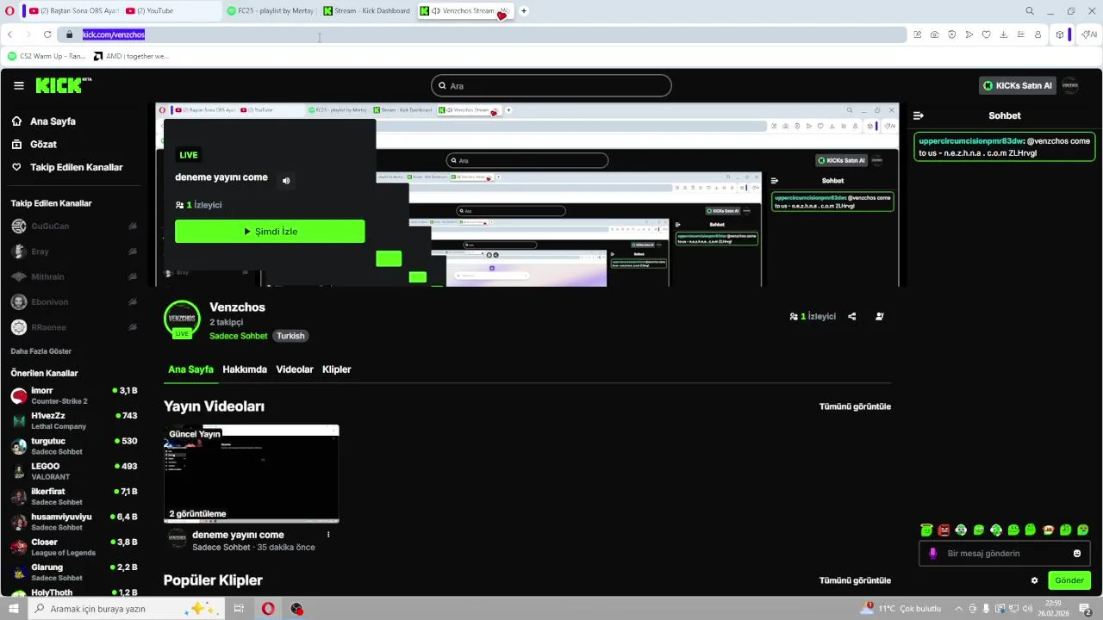Switch to the Klipler tab
The height and width of the screenshot is (620, 1103).
point(337,369)
